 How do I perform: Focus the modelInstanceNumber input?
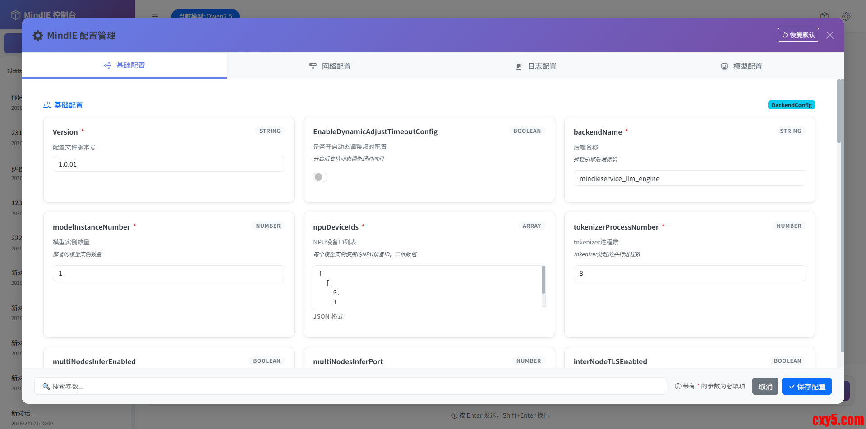tap(169, 273)
